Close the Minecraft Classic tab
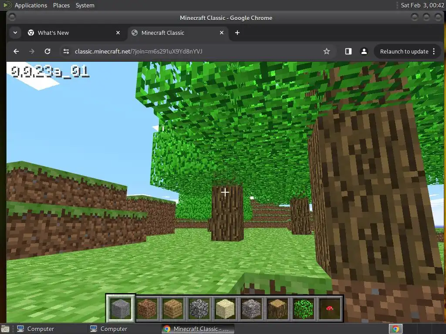 pyautogui.click(x=222, y=33)
